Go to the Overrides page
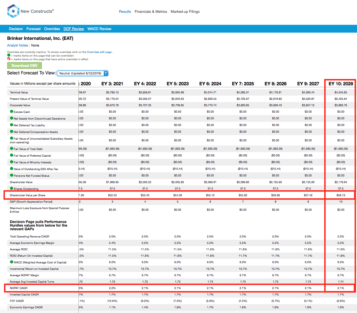The image size is (357, 313). 52,29
